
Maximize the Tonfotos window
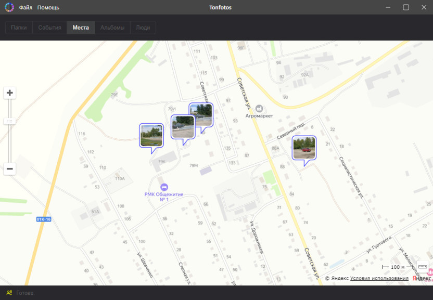[x=406, y=7]
